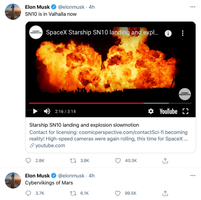Enter fullscreen mode on the video
Image resolution: width=201 pixels, height=200 pixels.
tap(185, 111)
